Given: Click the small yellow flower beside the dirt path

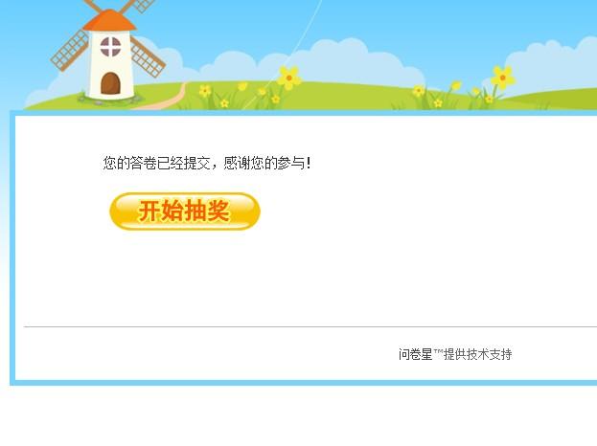Looking at the screenshot, I should coord(205,91).
